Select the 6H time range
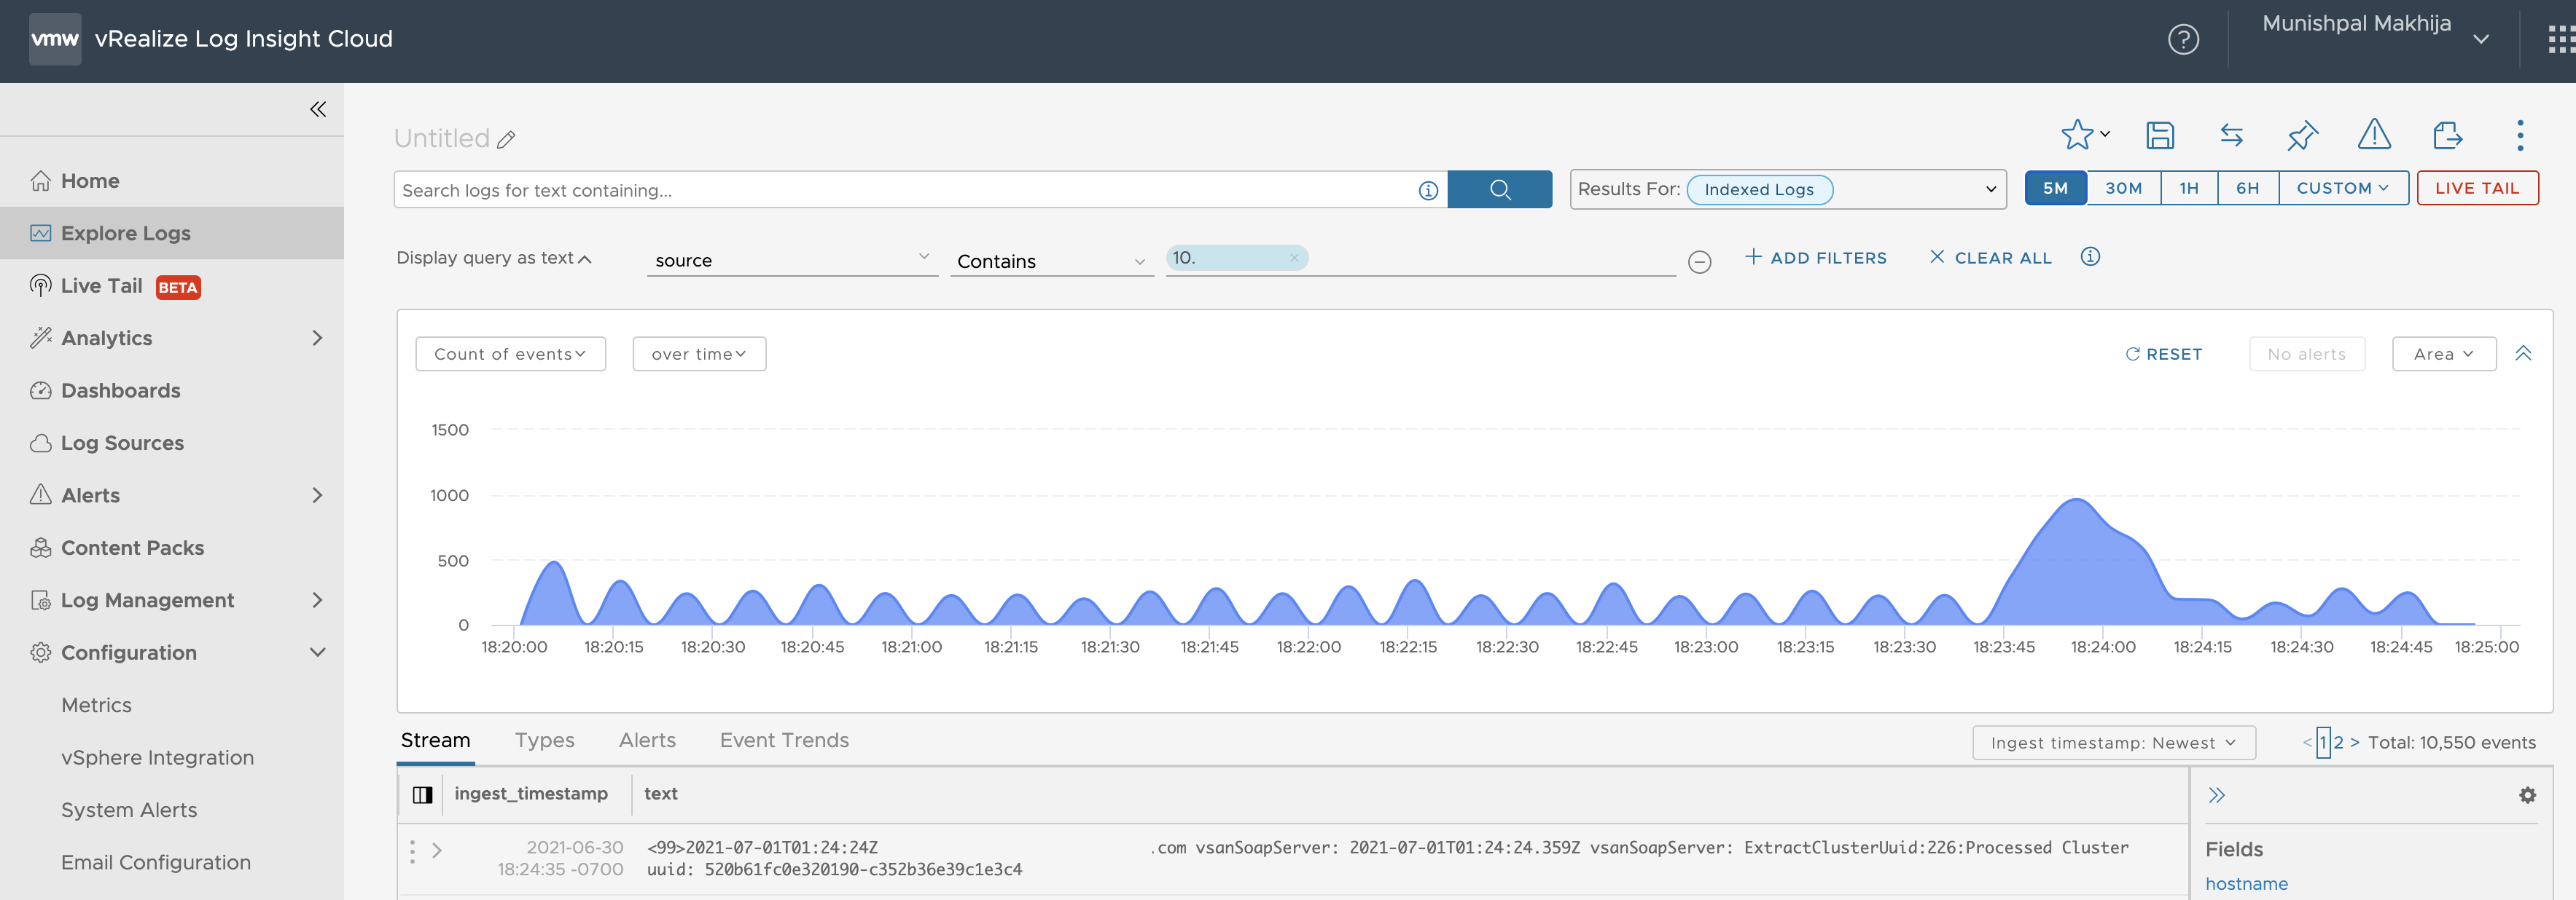The height and width of the screenshot is (900, 2576). pyautogui.click(x=2248, y=188)
